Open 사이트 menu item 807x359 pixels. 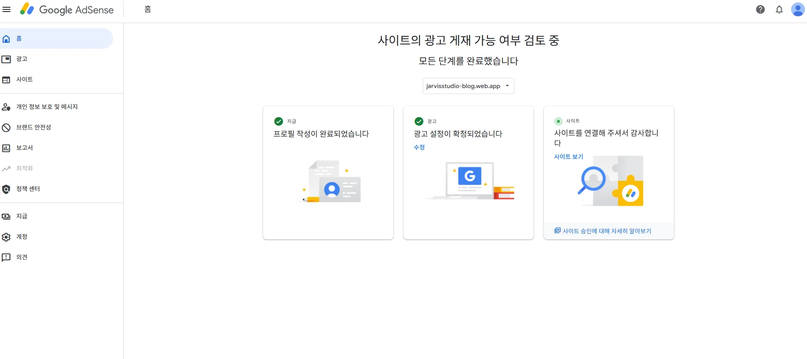[x=56, y=79]
